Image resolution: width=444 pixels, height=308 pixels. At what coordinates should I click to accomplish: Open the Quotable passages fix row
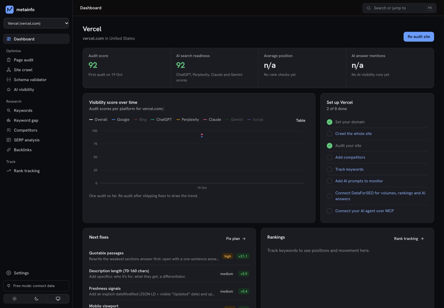169,256
